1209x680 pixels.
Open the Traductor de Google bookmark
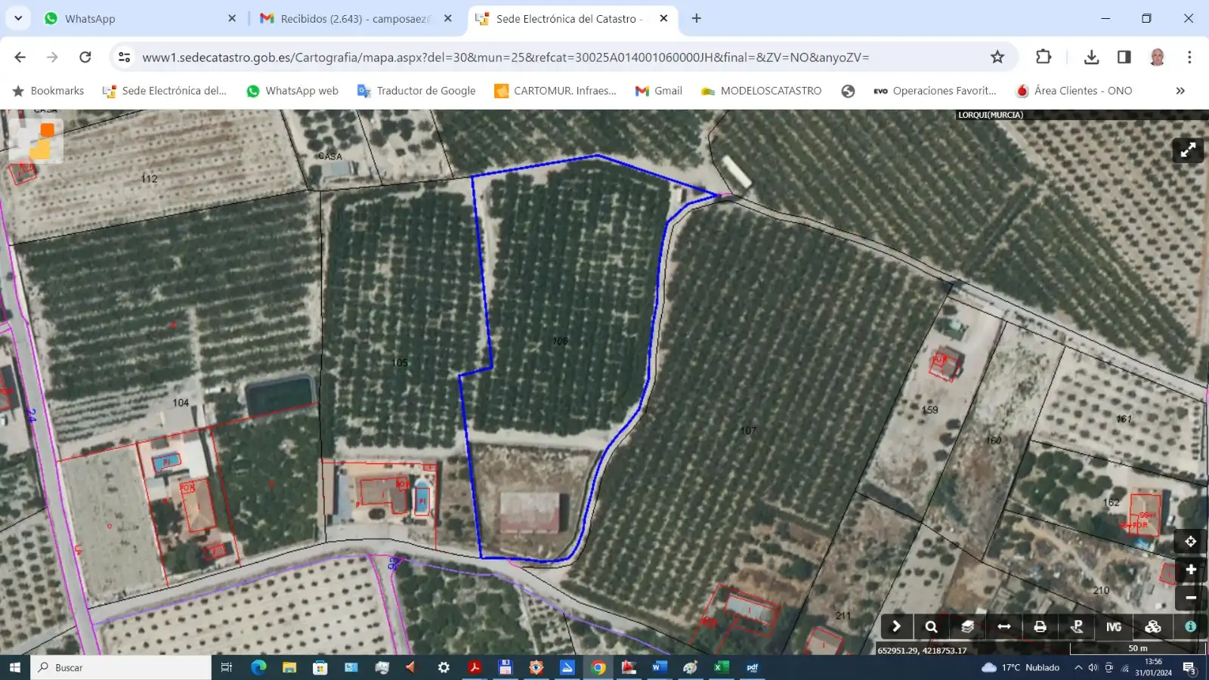(x=416, y=91)
